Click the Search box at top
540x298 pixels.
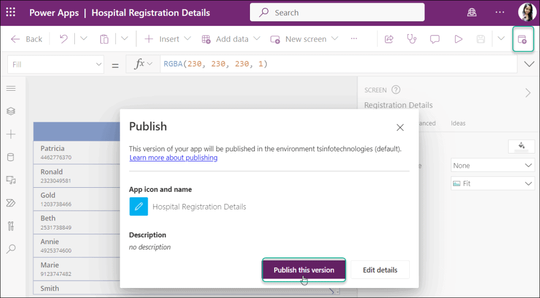tap(337, 13)
